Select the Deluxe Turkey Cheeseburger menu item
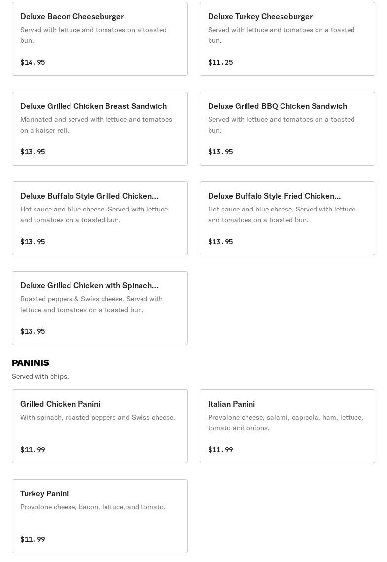The width and height of the screenshot is (387, 562). pyautogui.click(x=287, y=39)
